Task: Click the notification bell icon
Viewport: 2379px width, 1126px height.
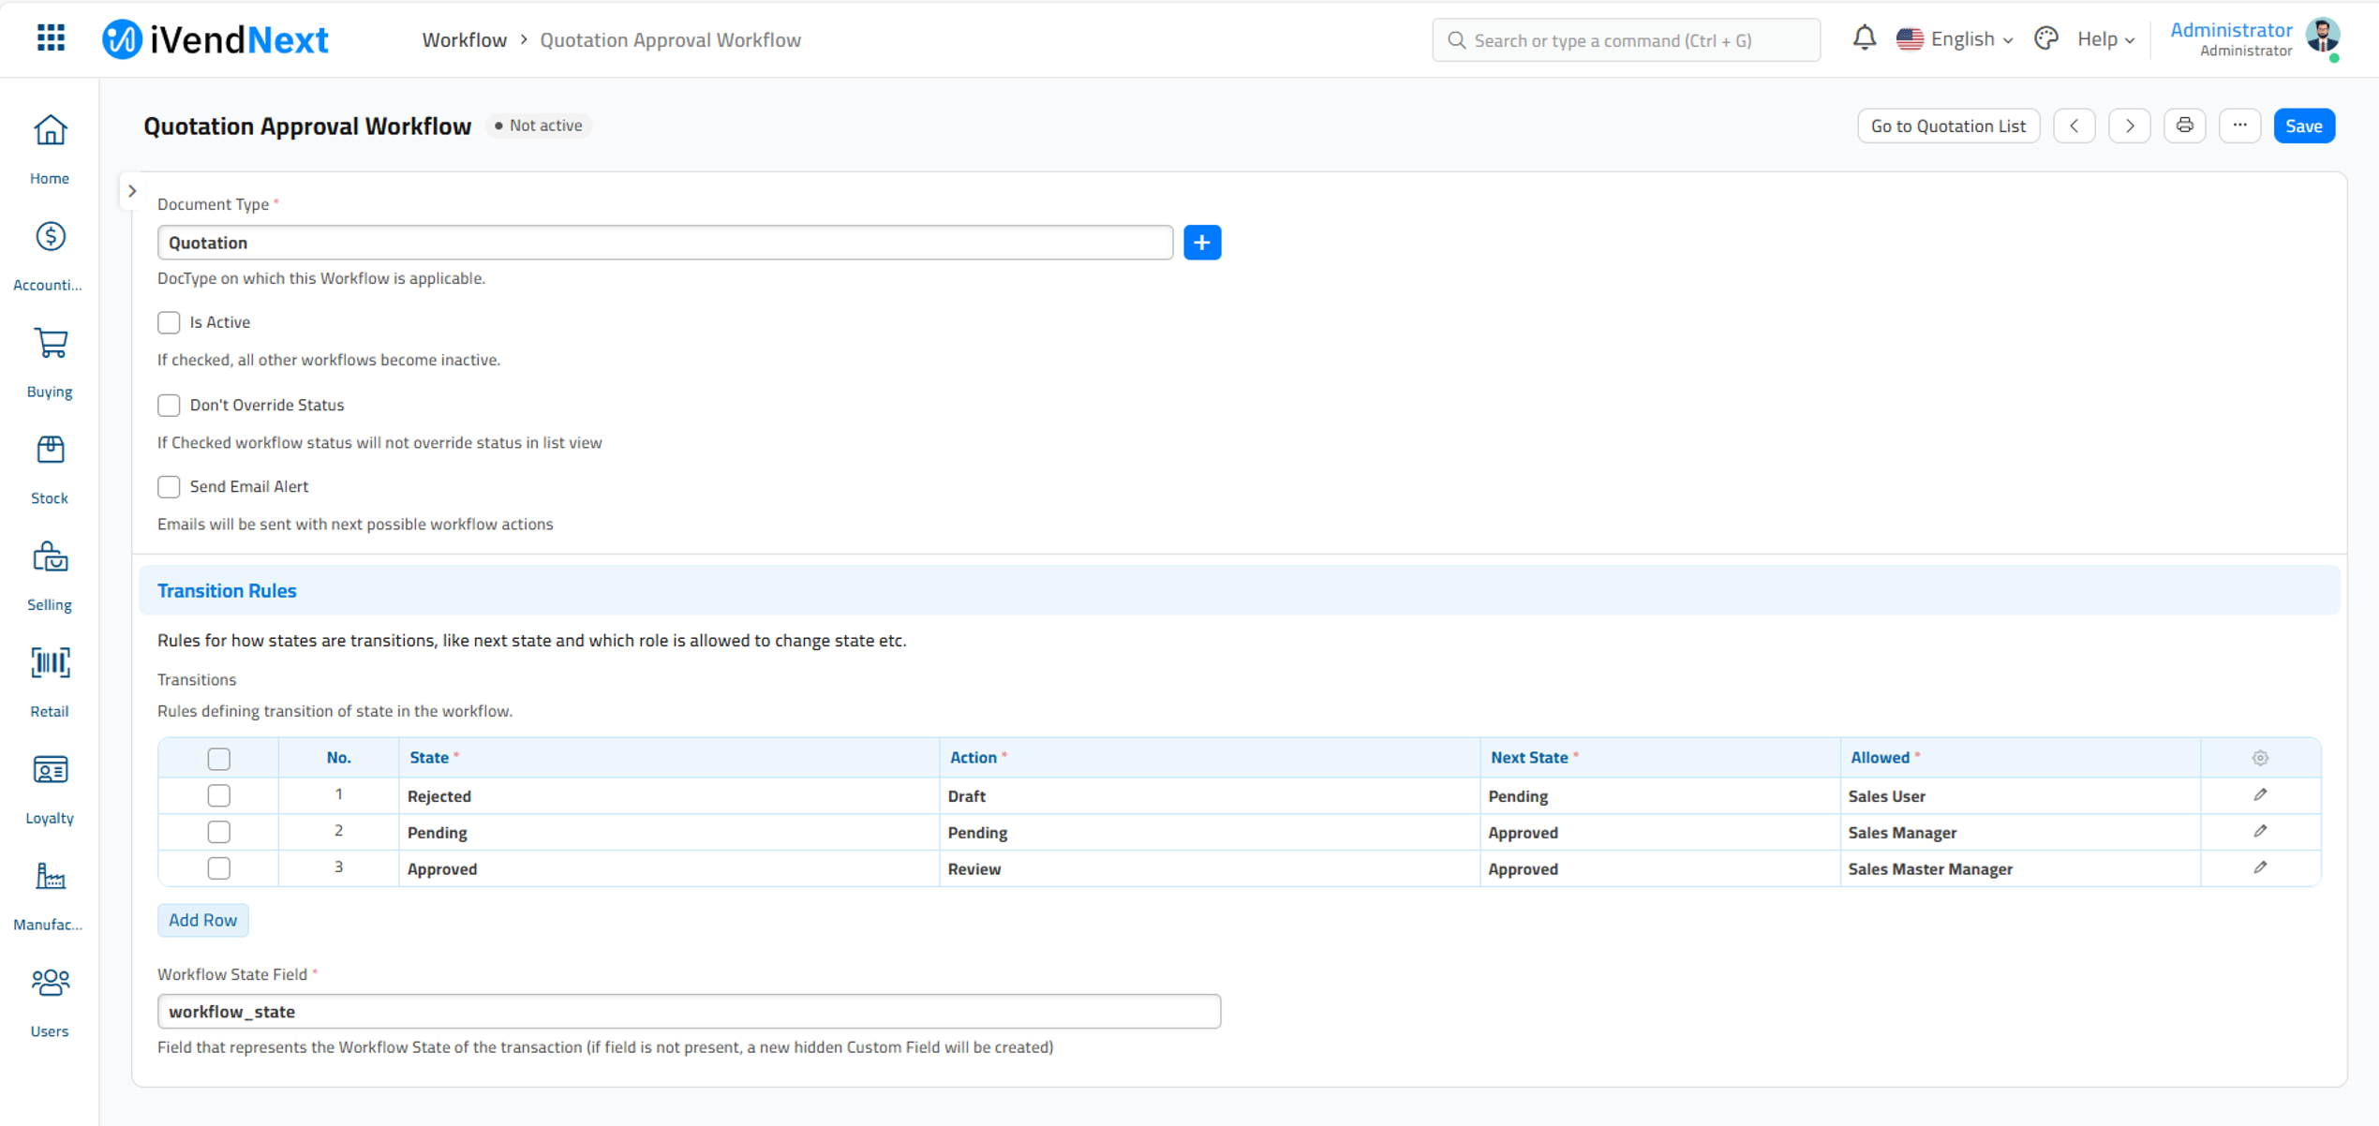Action: 1863,39
